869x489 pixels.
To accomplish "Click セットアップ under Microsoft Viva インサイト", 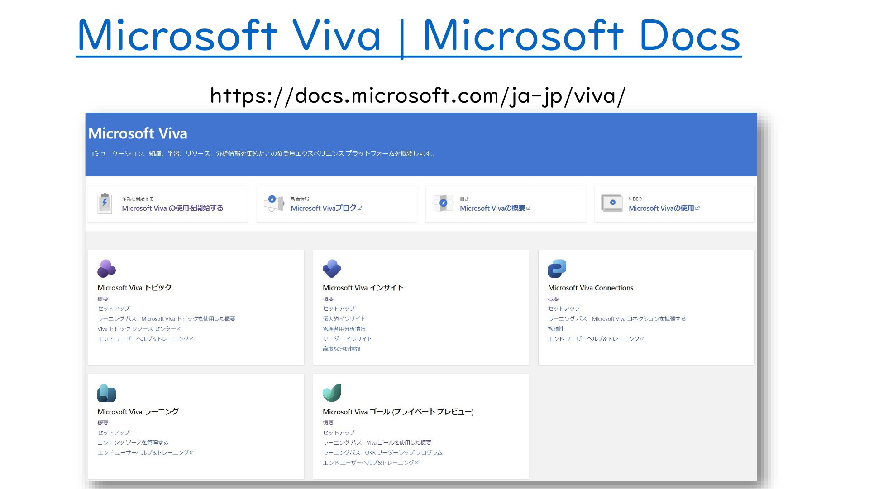I will point(339,309).
